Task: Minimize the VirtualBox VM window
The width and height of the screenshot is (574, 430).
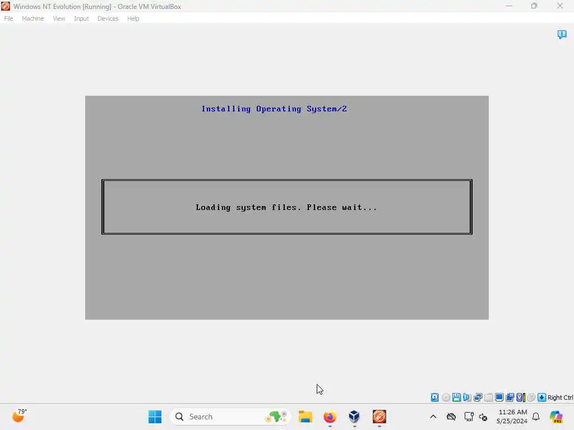Action: click(509, 6)
